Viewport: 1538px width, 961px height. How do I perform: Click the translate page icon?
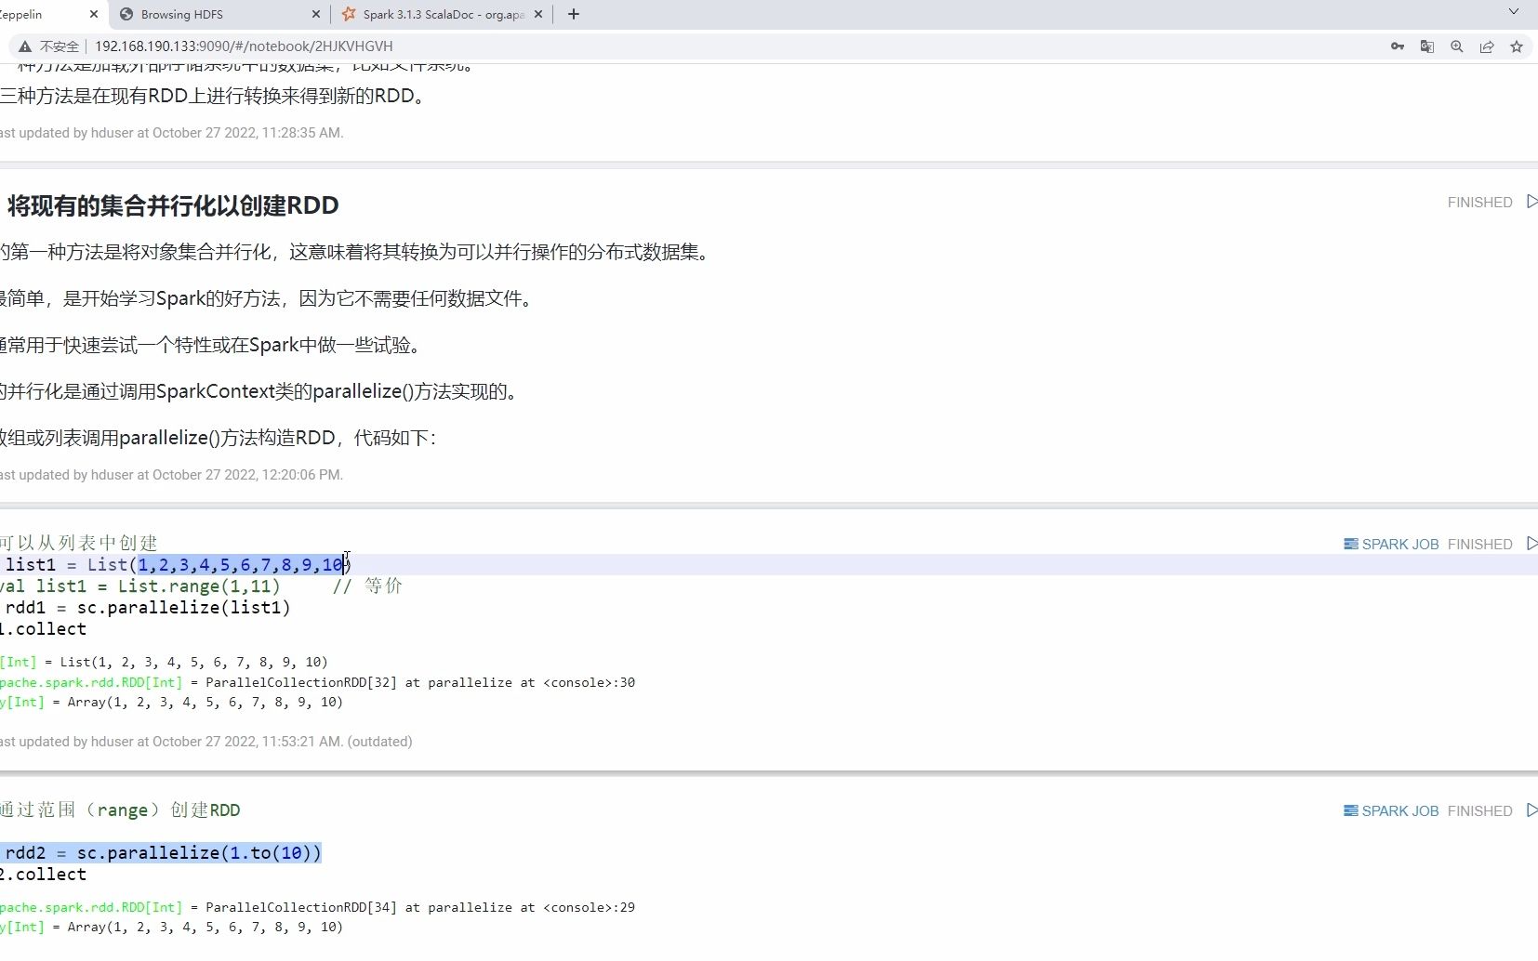coord(1427,46)
